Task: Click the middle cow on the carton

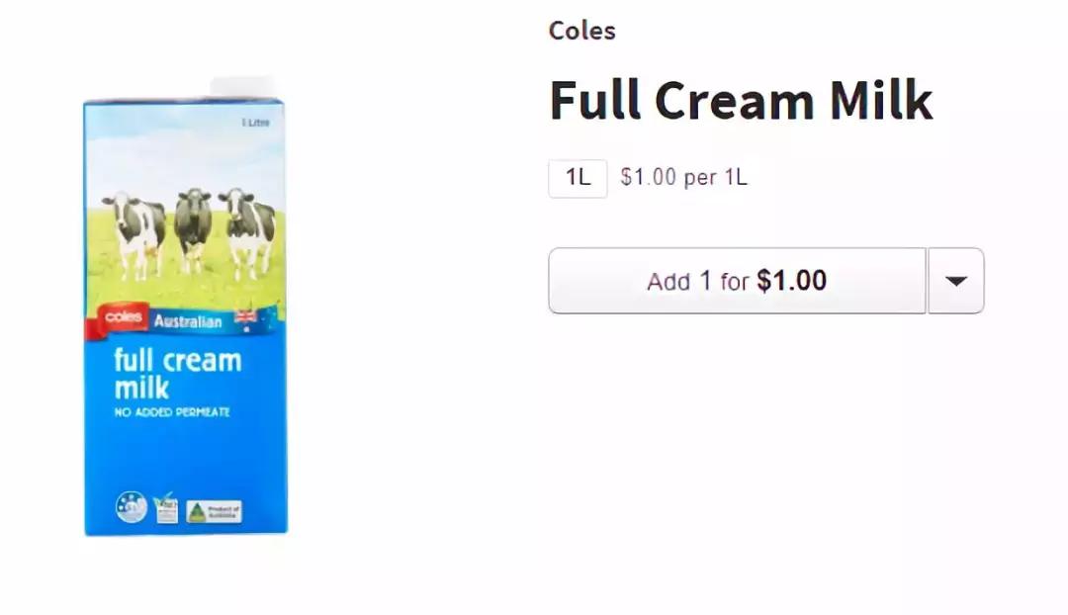Action: click(193, 225)
